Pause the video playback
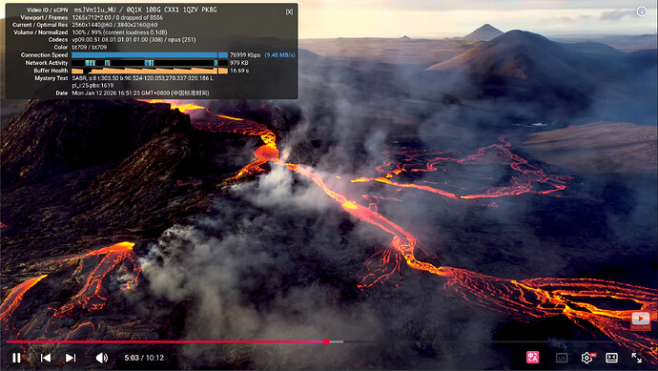This screenshot has height=371, width=658. coord(16,358)
